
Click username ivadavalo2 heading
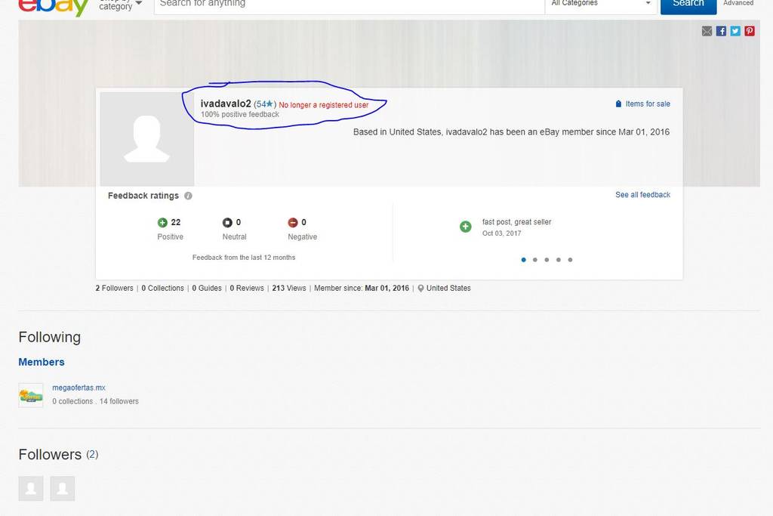coord(226,104)
